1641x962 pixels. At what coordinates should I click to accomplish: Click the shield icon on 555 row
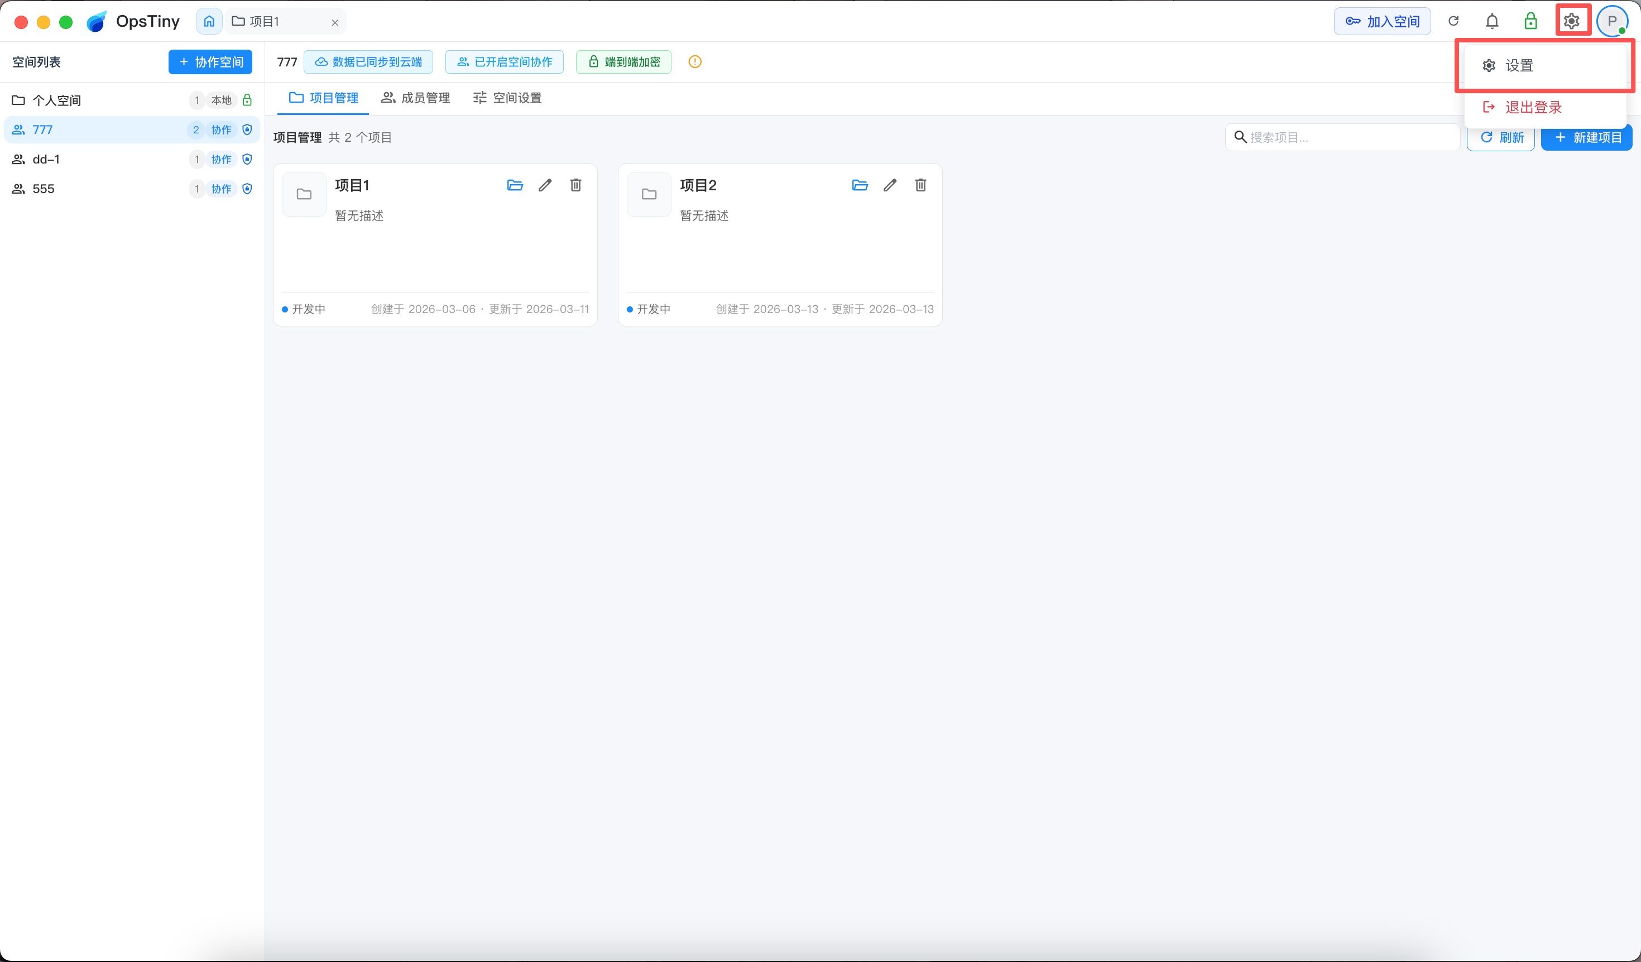[x=247, y=189]
